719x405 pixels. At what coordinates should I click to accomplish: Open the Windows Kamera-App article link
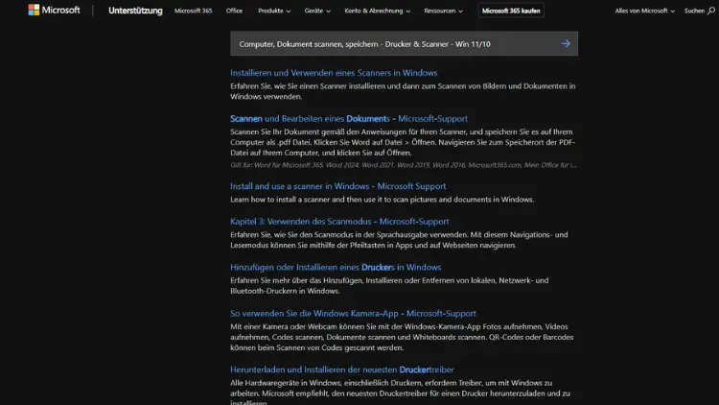tap(353, 313)
